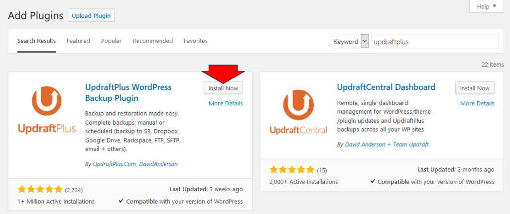Click 'Last Updated: 2 months ago' text

pos(456,170)
